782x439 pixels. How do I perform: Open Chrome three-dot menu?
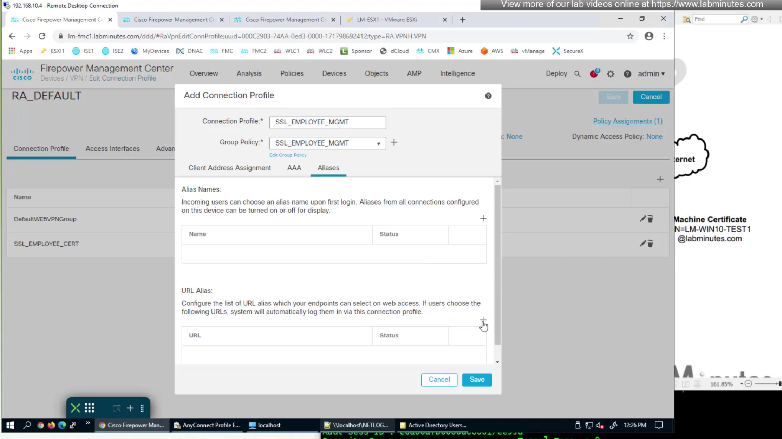click(664, 36)
